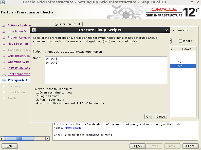Cancel the Execute Fixup Scripts dialog
201x150 pixels.
(161, 117)
